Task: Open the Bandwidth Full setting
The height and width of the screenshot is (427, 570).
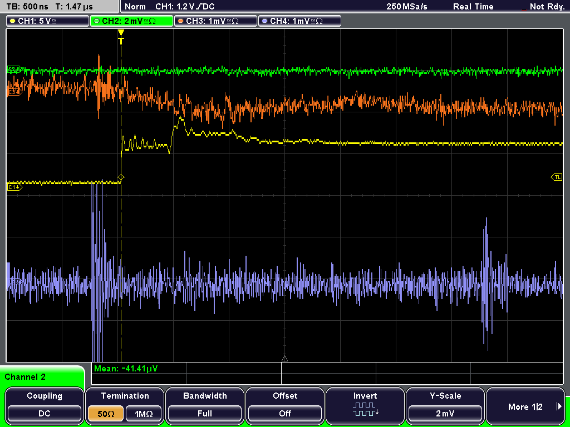Action: coord(205,405)
